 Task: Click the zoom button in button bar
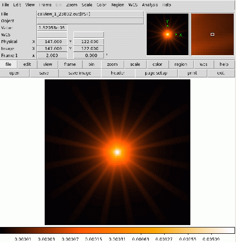(113, 64)
